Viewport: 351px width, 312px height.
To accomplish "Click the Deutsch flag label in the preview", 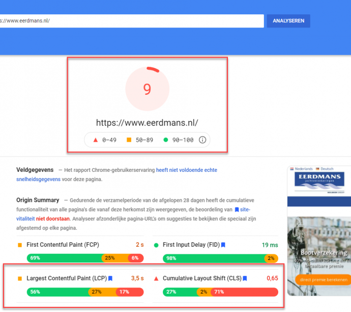I will coord(325,169).
